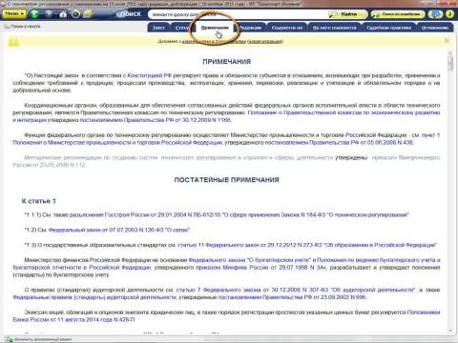Screen dimensions: 458x343
Task: Open Поиск по реквизитам search
Action: 398,14
